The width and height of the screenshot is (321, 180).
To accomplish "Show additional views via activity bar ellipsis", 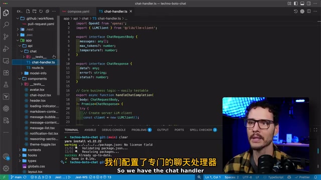I will (x=6, y=132).
